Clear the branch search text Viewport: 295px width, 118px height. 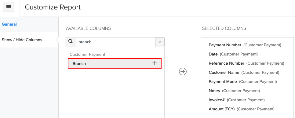(160, 42)
